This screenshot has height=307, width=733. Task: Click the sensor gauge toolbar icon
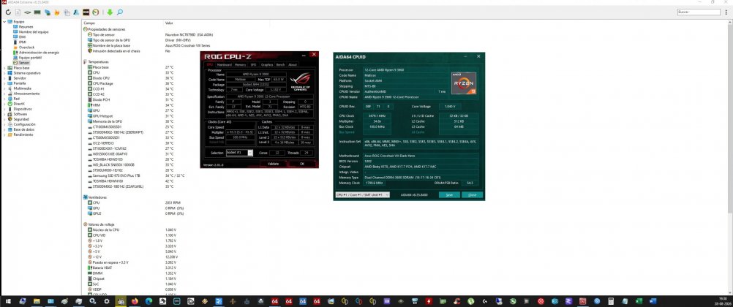pos(95,12)
